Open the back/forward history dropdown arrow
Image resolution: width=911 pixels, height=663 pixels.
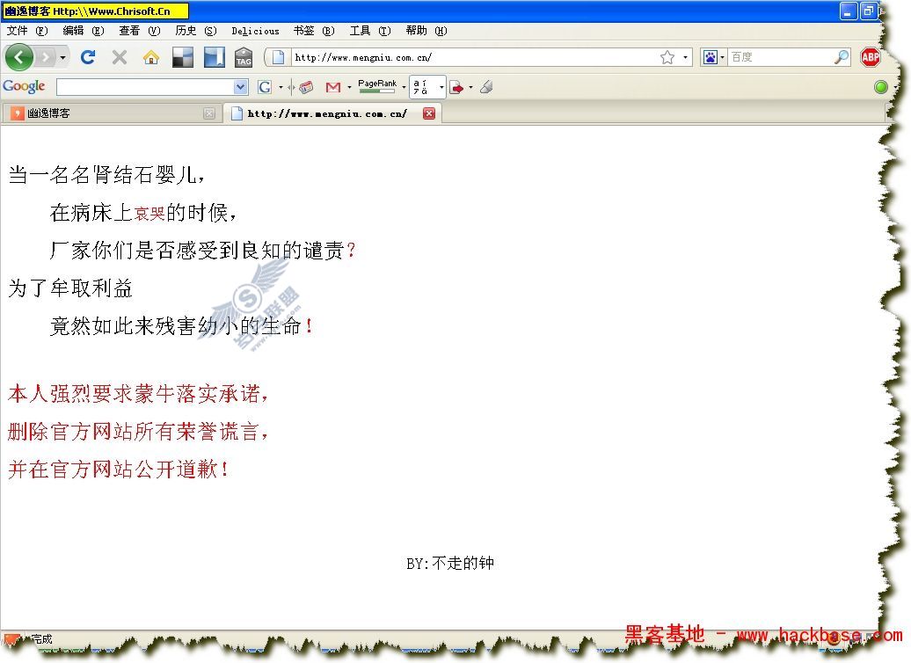(x=62, y=57)
